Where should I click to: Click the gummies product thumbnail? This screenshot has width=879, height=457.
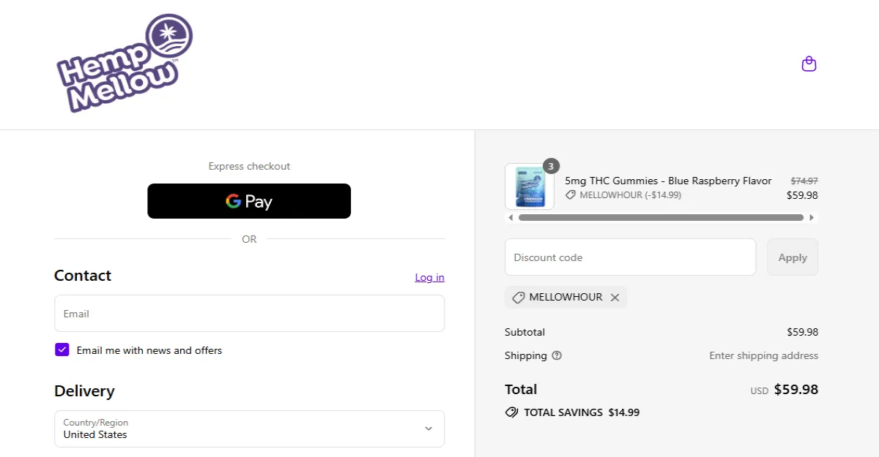529,186
